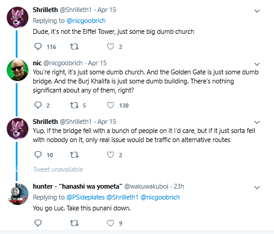Like nic's tweet with 130 likes
Image resolution: width=274 pixels, height=234 pixels.
110,105
